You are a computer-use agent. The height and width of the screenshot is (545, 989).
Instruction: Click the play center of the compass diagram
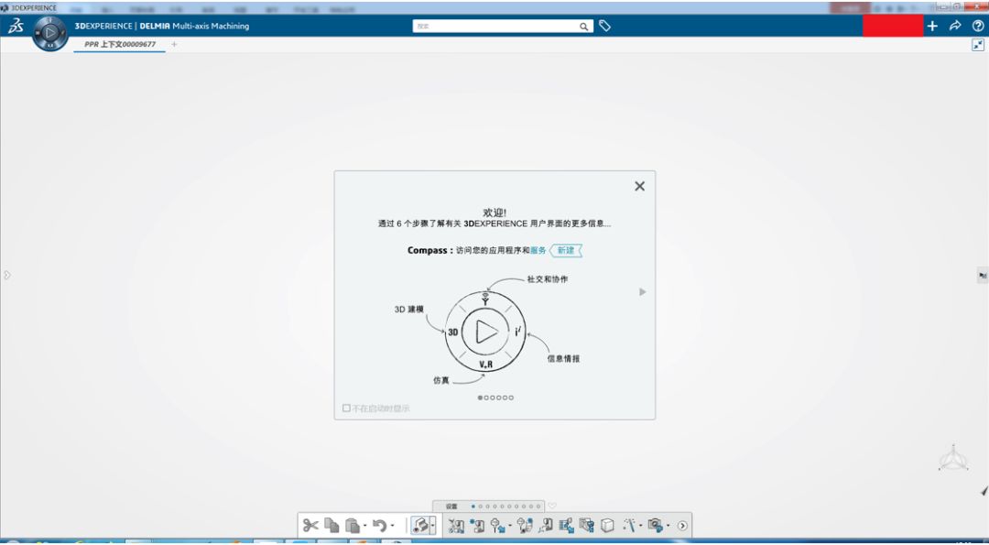(x=485, y=332)
